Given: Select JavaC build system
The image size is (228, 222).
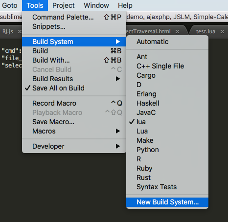Looking at the screenshot, I should click(x=167, y=112).
